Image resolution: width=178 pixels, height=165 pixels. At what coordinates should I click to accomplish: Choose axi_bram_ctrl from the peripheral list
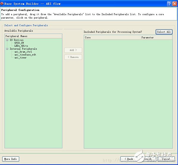23,52
